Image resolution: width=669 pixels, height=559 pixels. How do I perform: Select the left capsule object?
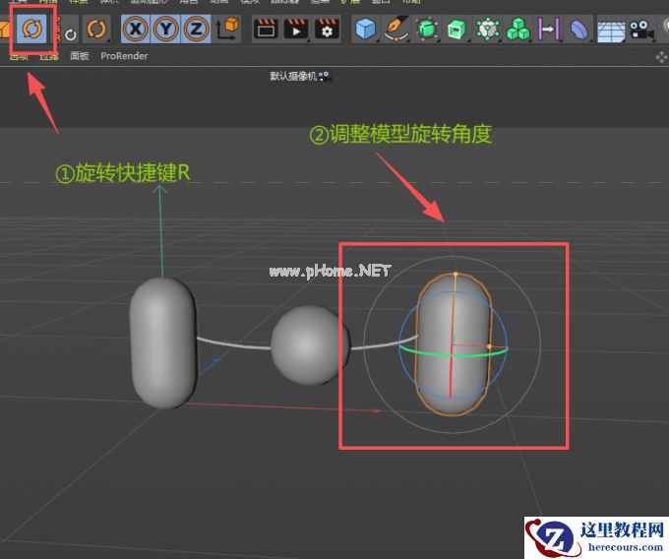(163, 342)
